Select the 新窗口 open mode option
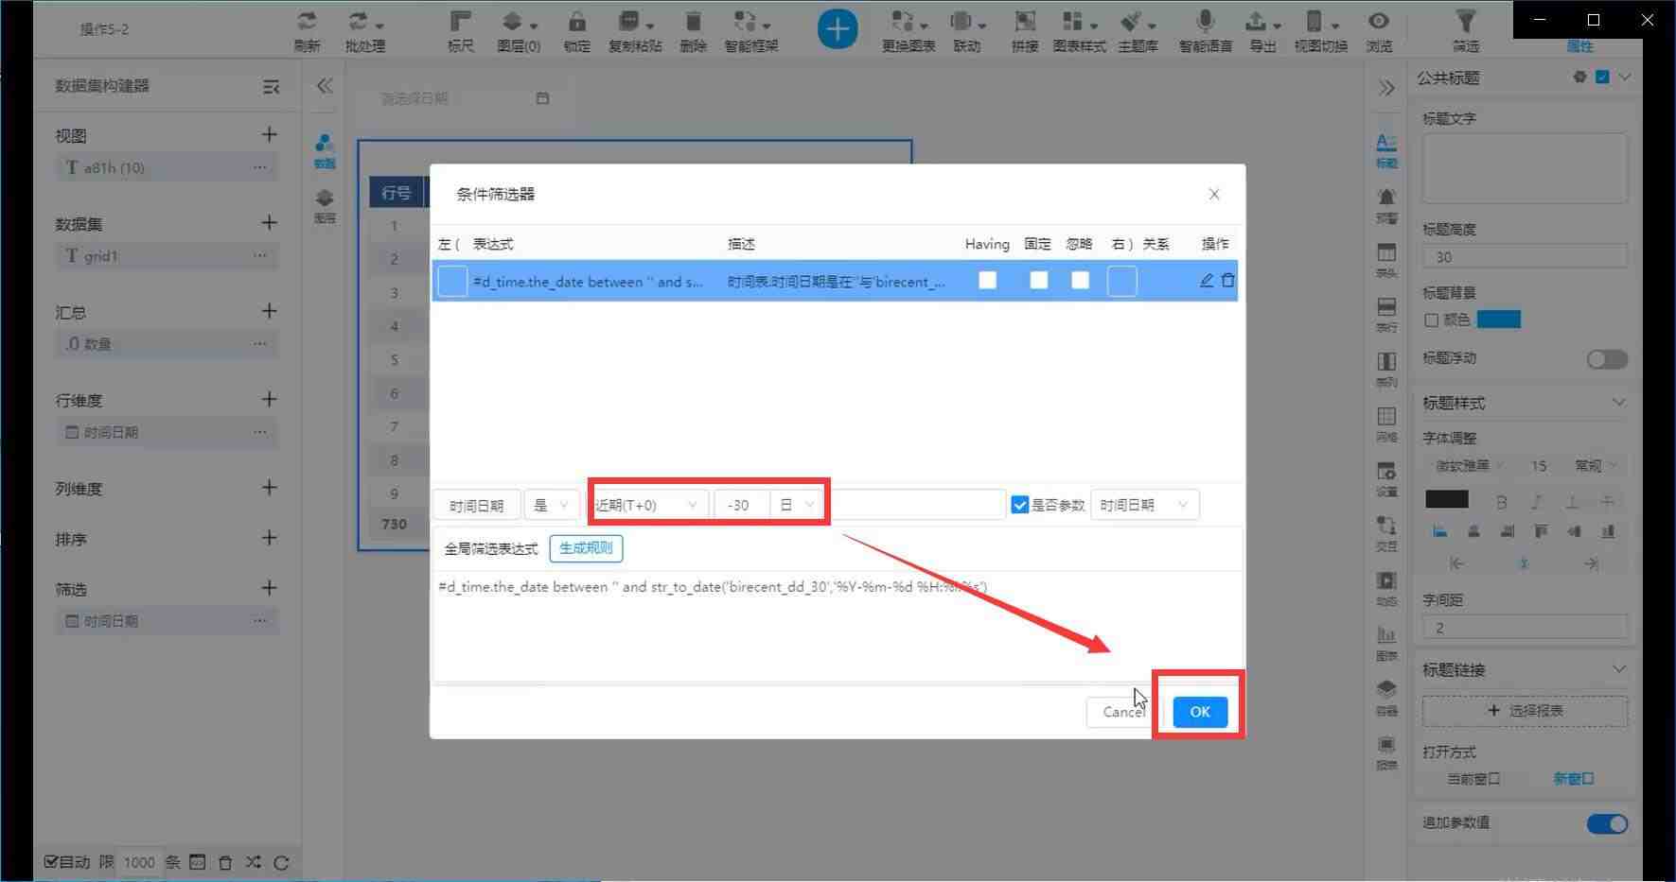1676x882 pixels. tap(1573, 778)
